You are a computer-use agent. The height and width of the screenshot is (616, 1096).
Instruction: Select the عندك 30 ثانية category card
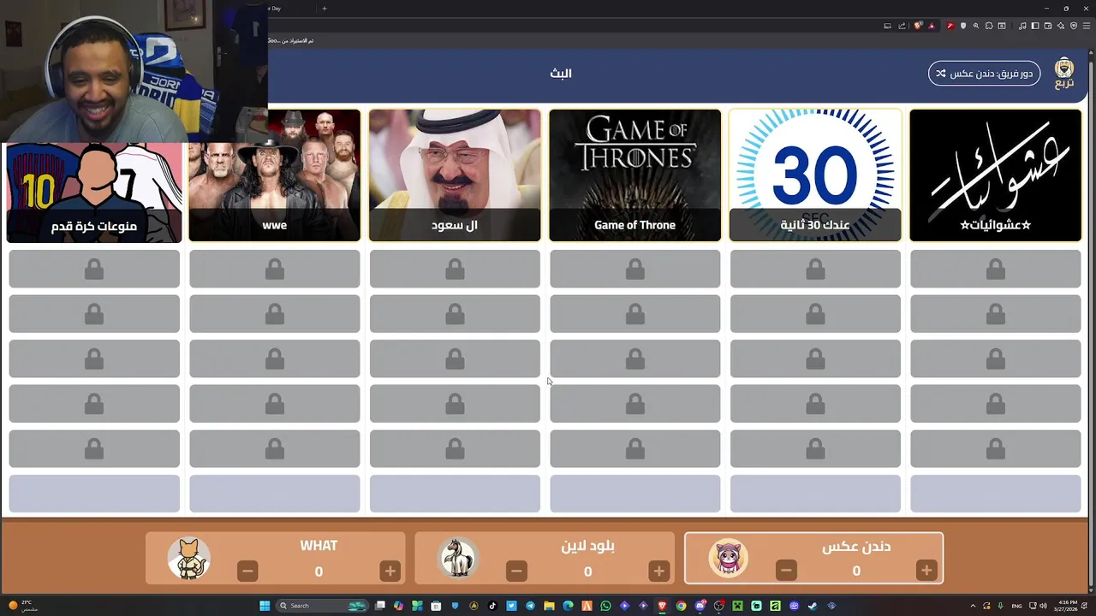pos(815,175)
